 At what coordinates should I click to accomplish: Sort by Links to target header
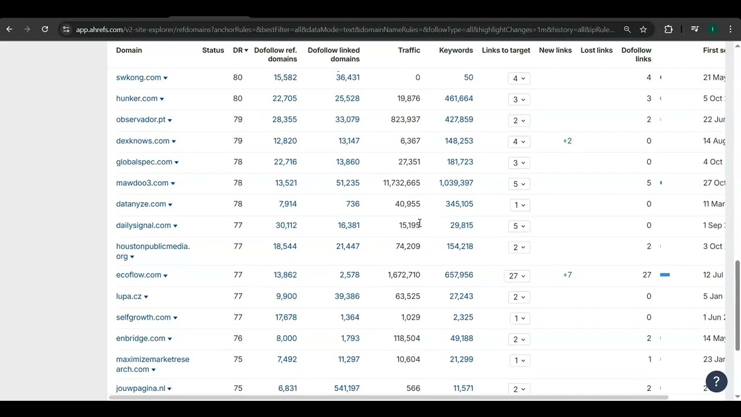point(506,50)
